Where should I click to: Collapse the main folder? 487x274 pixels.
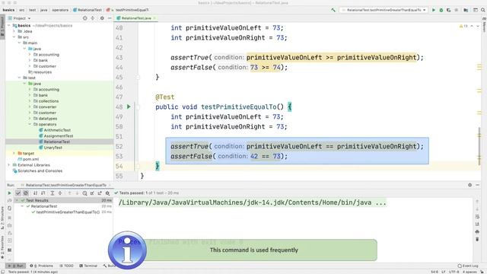[x=19, y=43]
